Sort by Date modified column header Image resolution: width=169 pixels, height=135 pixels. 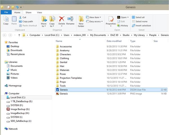tap(114, 41)
